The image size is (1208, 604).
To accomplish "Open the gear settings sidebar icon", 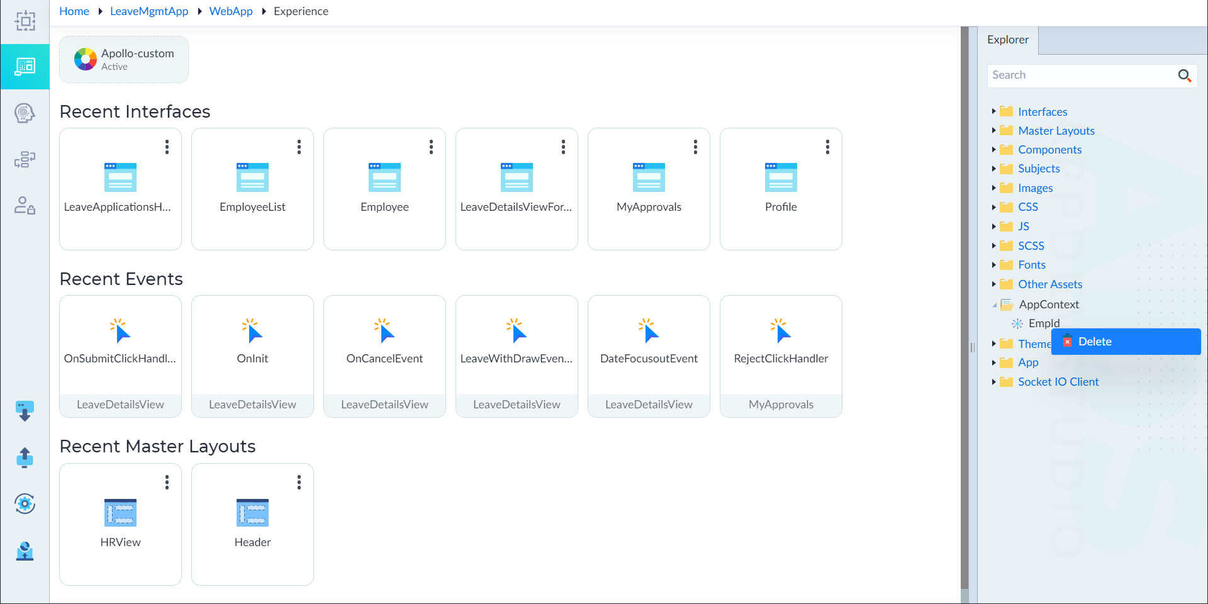I will [x=25, y=503].
